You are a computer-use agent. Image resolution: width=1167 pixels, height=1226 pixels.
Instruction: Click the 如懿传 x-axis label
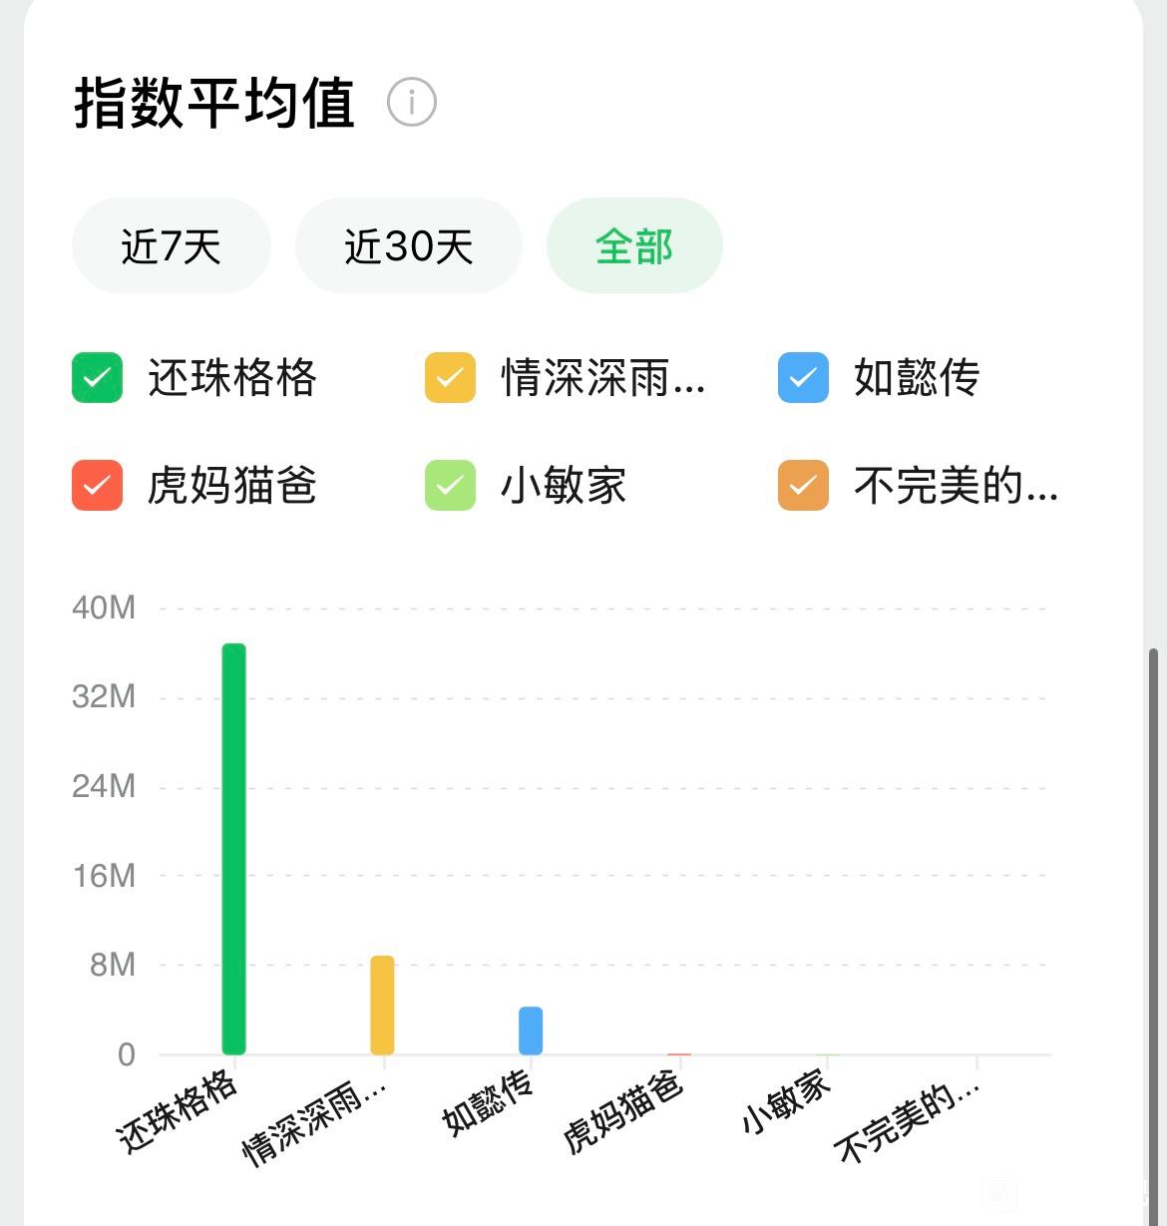click(487, 1101)
